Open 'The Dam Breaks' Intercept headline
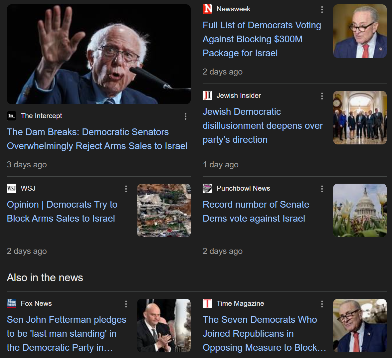 tap(97, 139)
